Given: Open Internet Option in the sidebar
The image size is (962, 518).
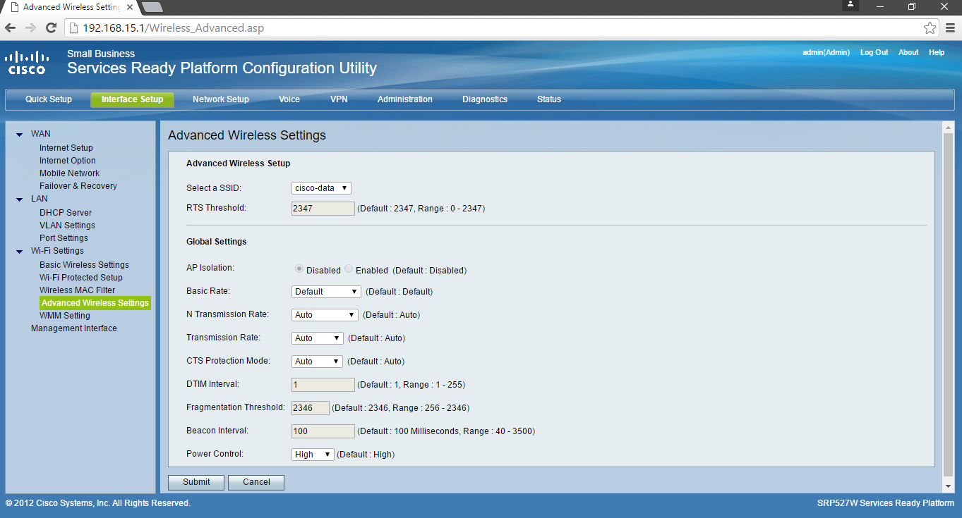Looking at the screenshot, I should click(x=68, y=161).
